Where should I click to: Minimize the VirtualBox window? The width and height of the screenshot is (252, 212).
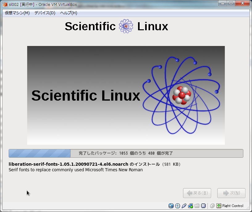click(223, 3)
